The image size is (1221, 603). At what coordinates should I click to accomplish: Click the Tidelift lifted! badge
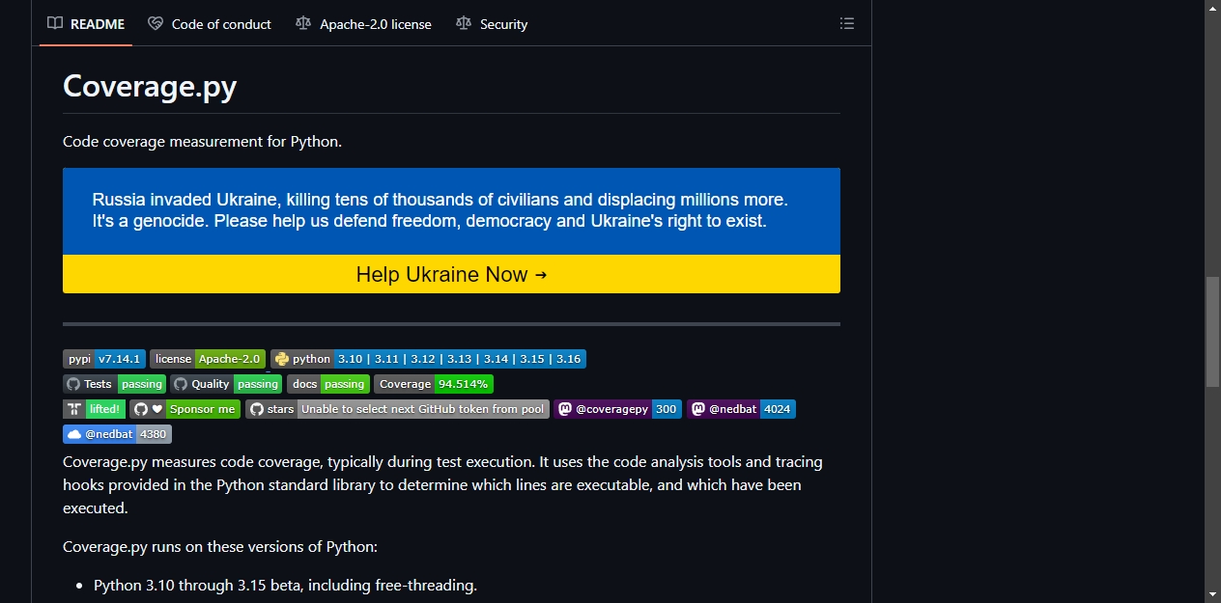(x=95, y=409)
